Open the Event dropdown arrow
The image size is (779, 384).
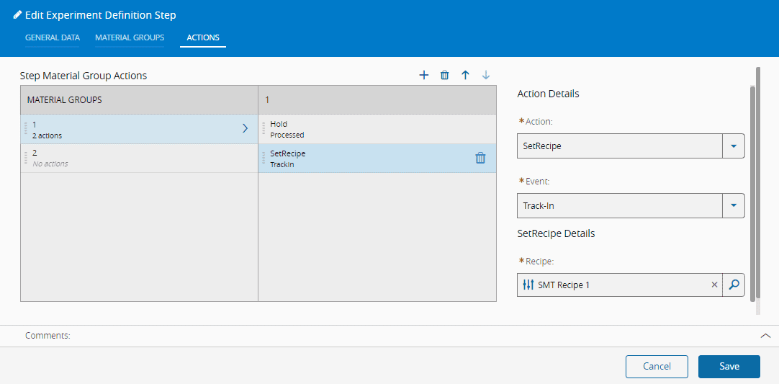[x=733, y=206]
